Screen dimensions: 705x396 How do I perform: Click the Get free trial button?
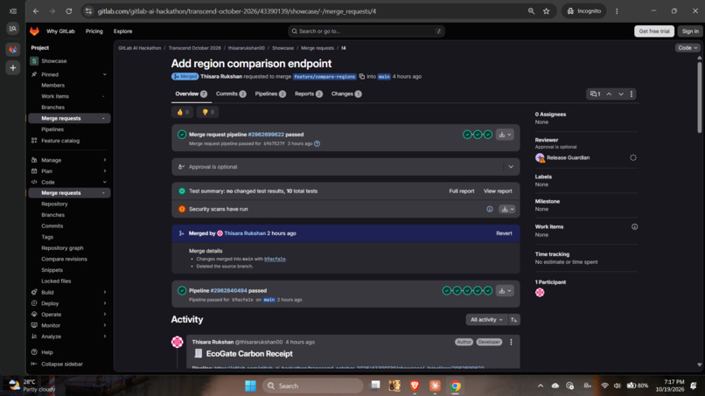point(653,31)
